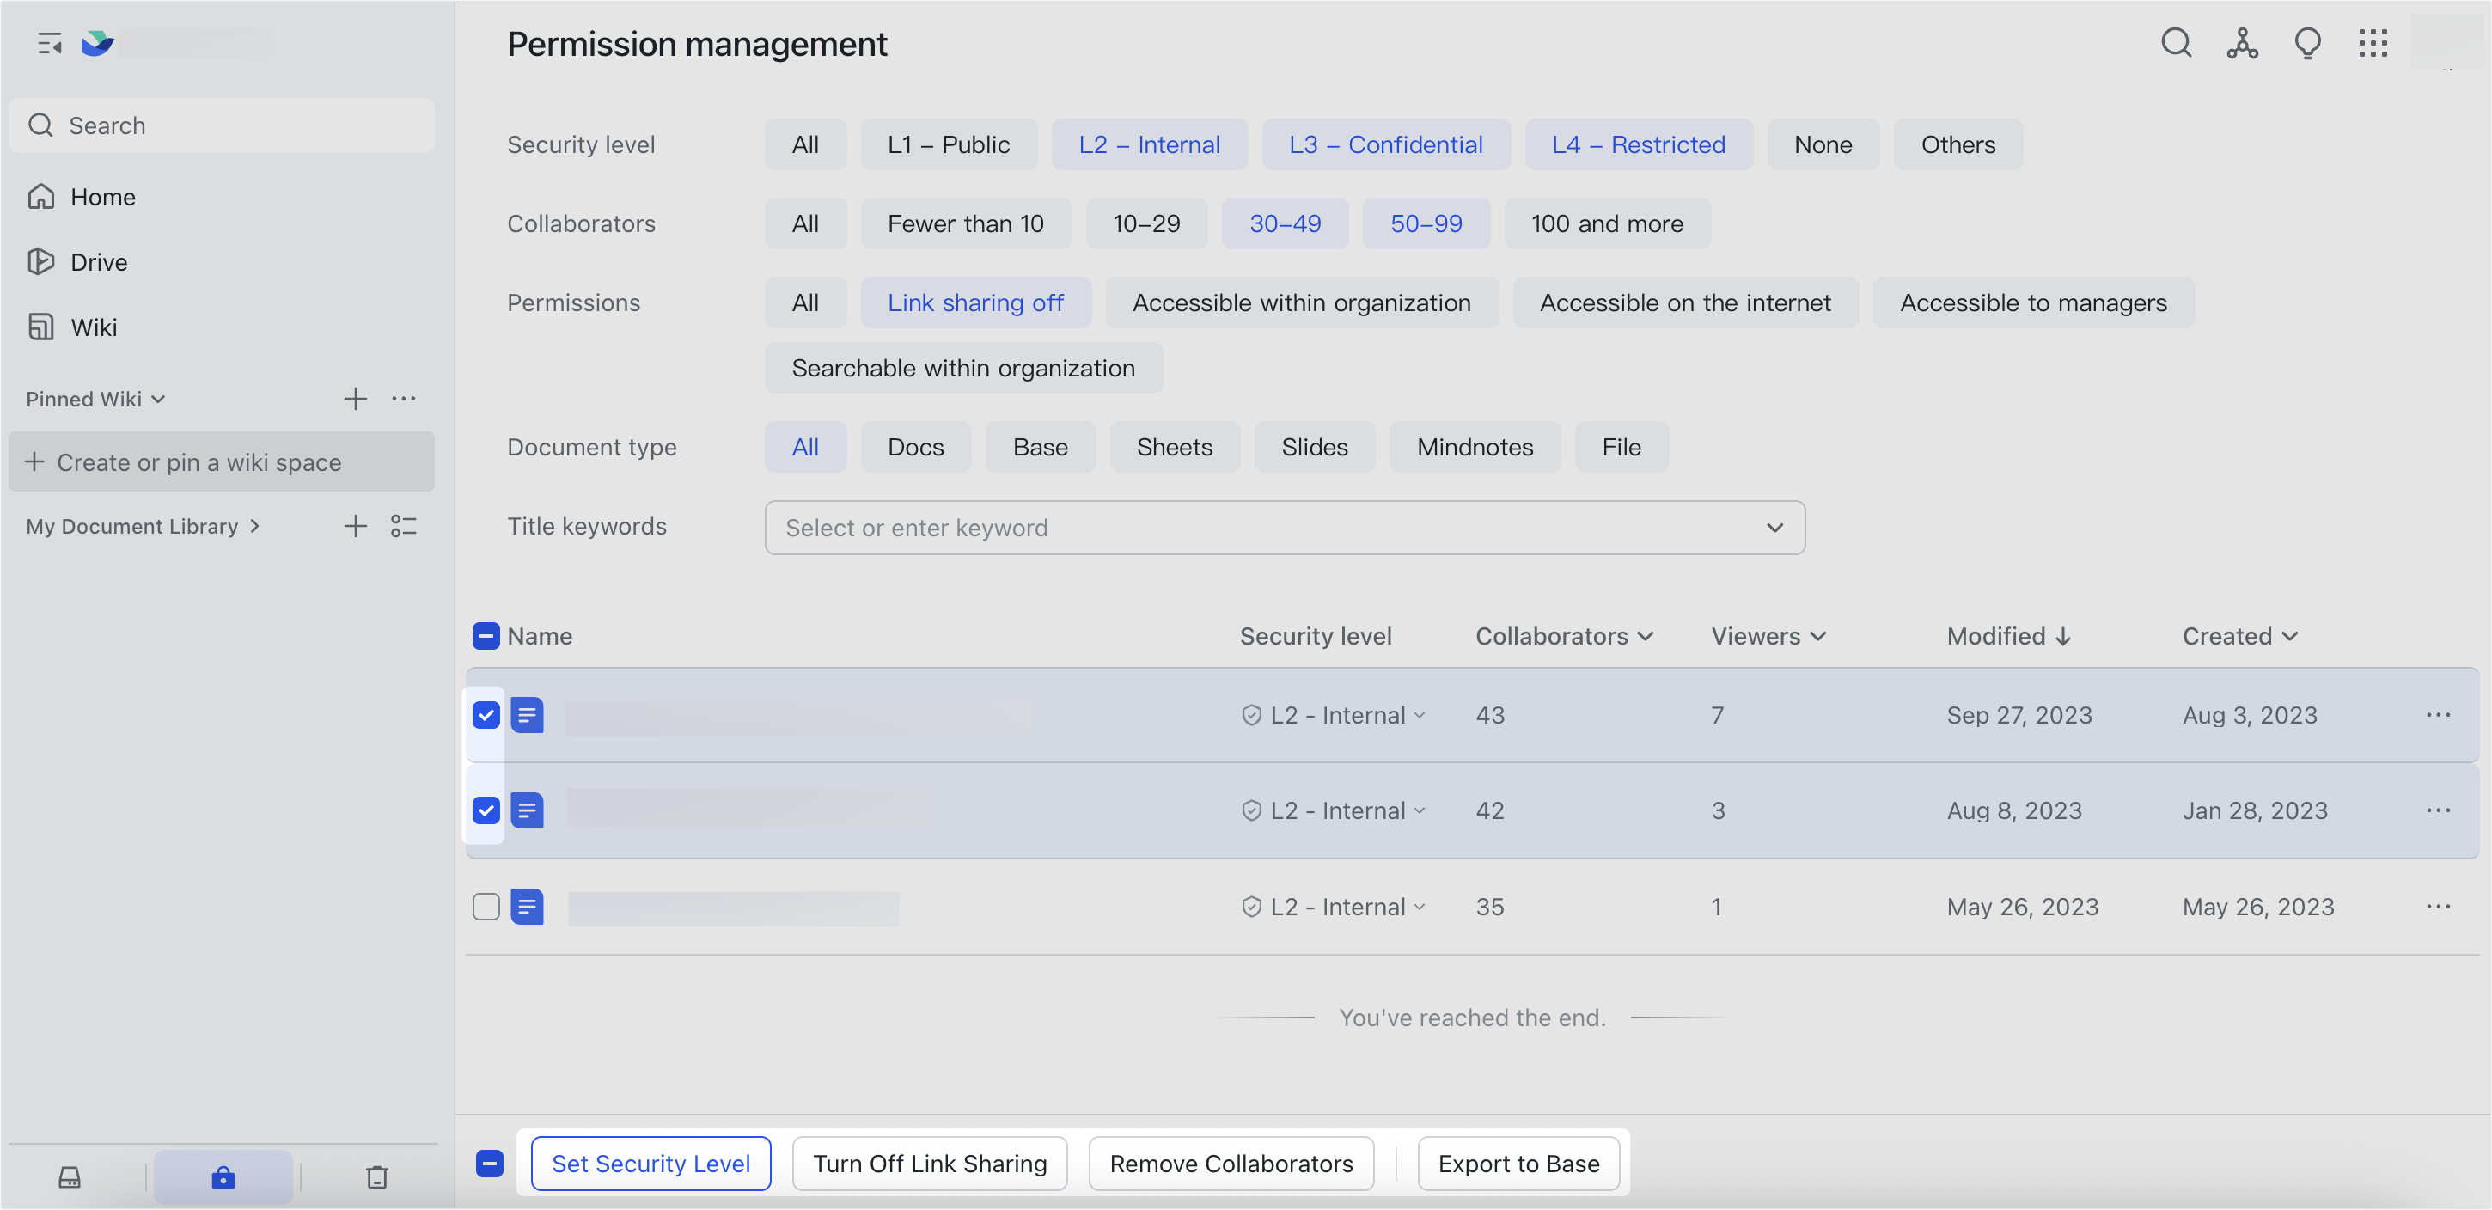Toggle the bottom action bar selection checkbox
Screen dimensions: 2492x1210
point(490,1164)
